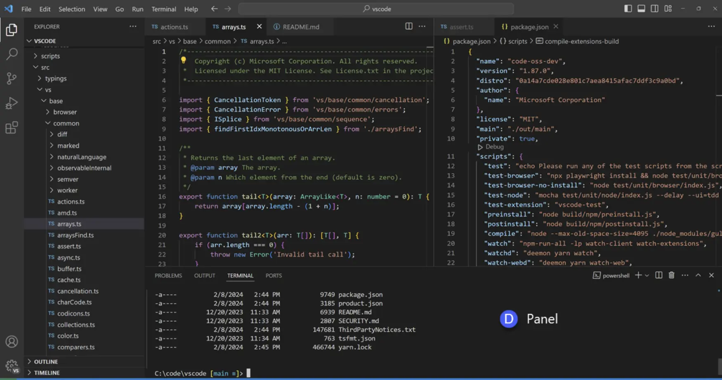Toggle the secondary side bar layout button
The image size is (722, 380).
click(654, 9)
